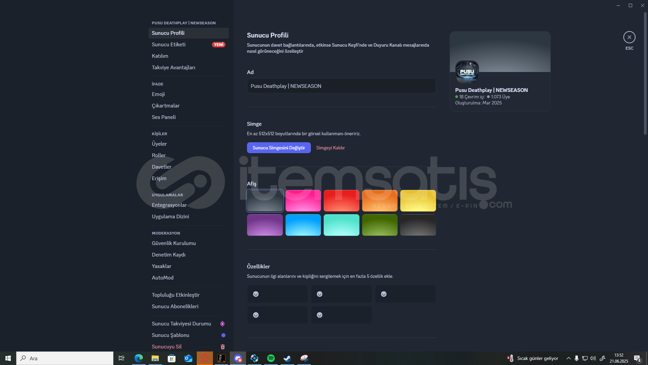Image resolution: width=648 pixels, height=365 pixels.
Task: Select the turquoise banner color
Action: coord(342,225)
